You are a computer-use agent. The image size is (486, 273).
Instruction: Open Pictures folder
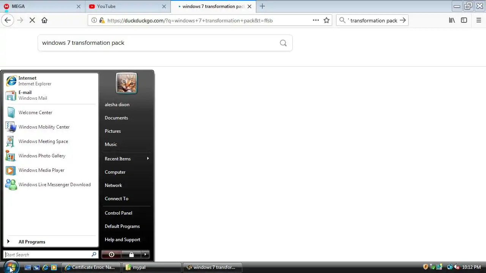(x=126, y=131)
